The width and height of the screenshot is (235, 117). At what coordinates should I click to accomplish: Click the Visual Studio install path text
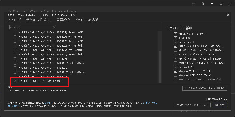37,90
